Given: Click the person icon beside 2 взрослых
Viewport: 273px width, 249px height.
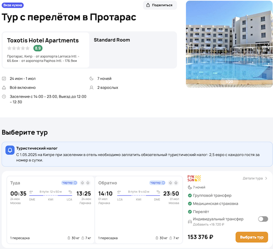Looking at the screenshot, I should coord(92,88).
